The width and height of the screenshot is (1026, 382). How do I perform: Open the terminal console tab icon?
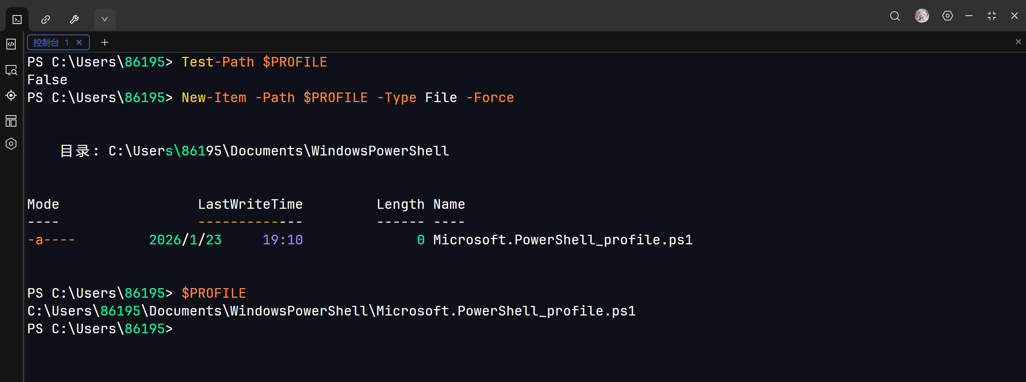coord(17,19)
